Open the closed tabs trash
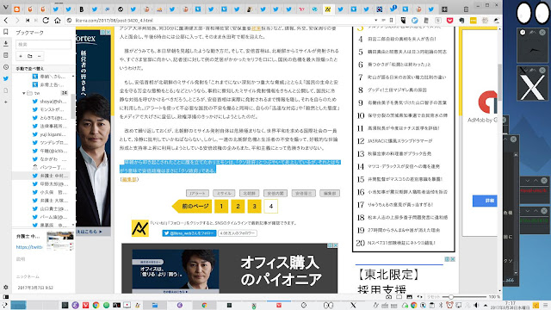The image size is (551, 310). tap(466, 9)
